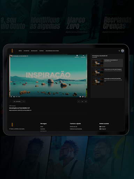Click the share arrow icon on video
The image size is (134, 179).
tap(83, 56)
